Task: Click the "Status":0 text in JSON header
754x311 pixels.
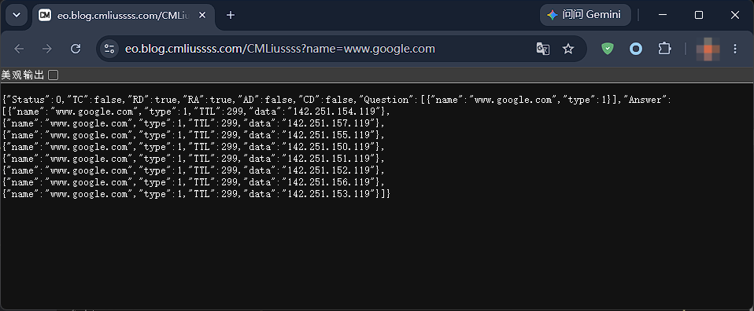Action: 34,100
